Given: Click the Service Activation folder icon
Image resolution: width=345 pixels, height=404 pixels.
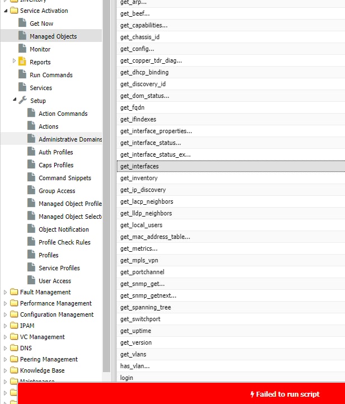Looking at the screenshot, I should [x=14, y=11].
